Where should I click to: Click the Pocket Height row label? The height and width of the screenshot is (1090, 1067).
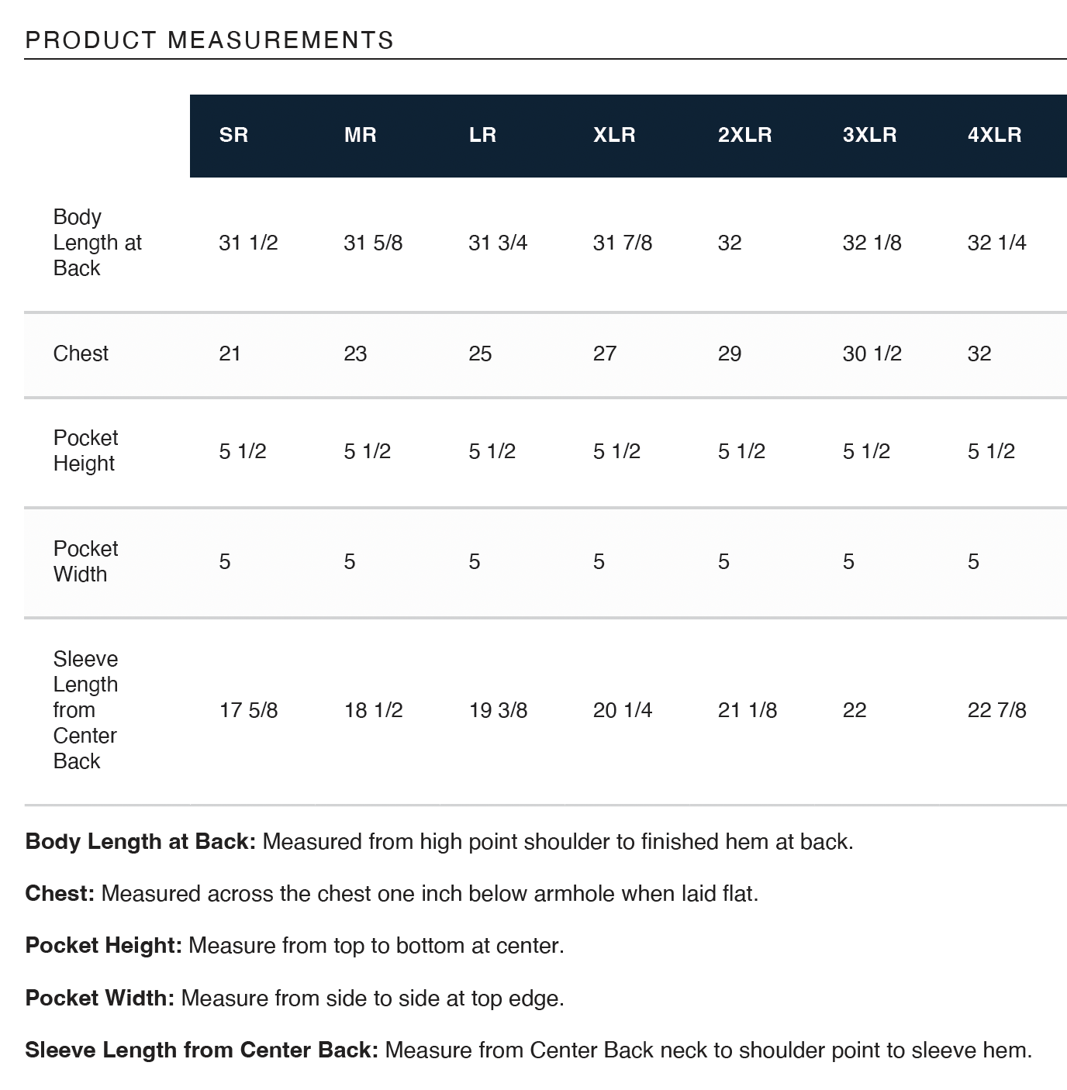[x=85, y=450]
